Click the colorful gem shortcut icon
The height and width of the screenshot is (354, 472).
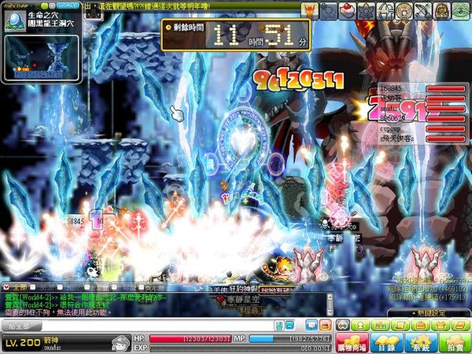tap(343, 325)
